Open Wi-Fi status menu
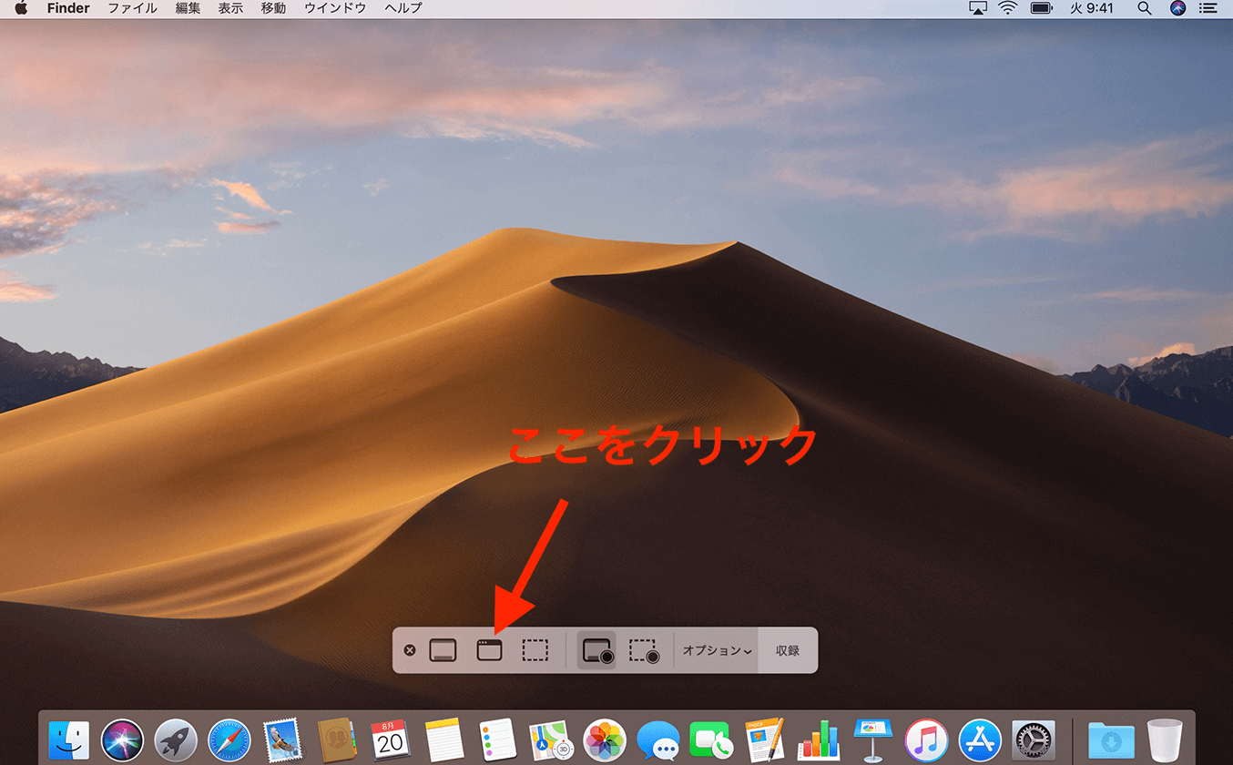This screenshot has height=765, width=1233. point(1007,8)
